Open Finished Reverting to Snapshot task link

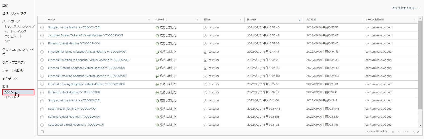click(x=89, y=60)
